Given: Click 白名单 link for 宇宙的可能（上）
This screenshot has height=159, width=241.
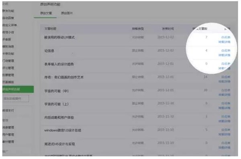Looking at the screenshot, I should tap(226, 103).
